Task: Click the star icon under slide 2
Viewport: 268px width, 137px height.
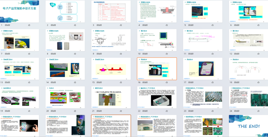Action: (75, 25)
